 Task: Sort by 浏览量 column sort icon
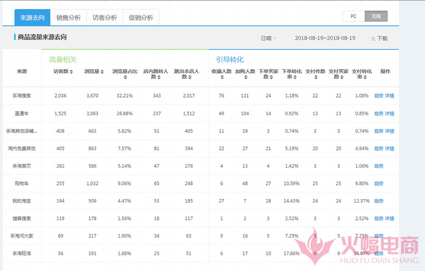click(x=102, y=72)
